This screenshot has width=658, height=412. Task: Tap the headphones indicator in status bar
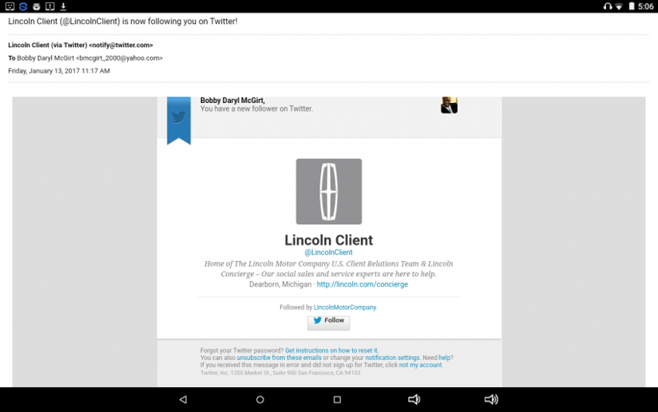pyautogui.click(x=607, y=6)
